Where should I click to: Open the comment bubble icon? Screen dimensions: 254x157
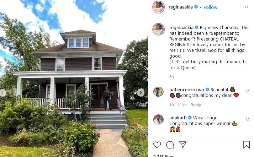(170, 145)
